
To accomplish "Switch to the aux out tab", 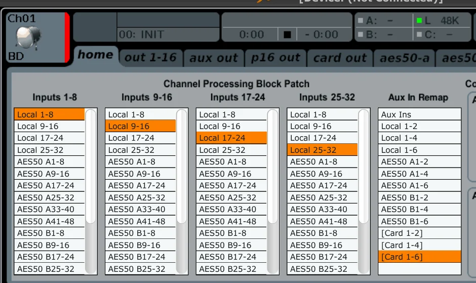I will (214, 58).
